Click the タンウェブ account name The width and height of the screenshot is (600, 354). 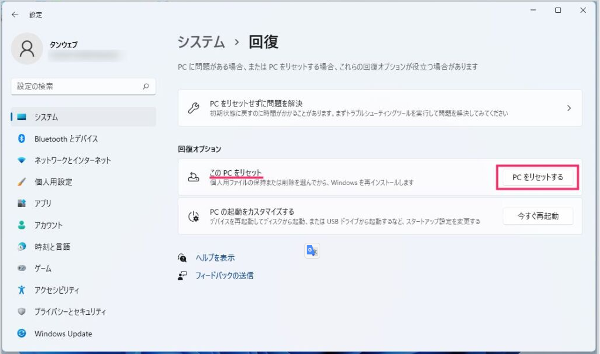(x=63, y=44)
